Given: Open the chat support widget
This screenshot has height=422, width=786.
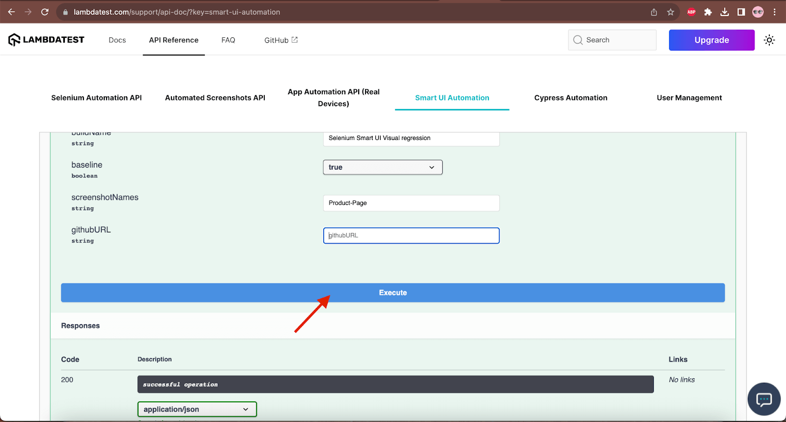Looking at the screenshot, I should [x=764, y=399].
